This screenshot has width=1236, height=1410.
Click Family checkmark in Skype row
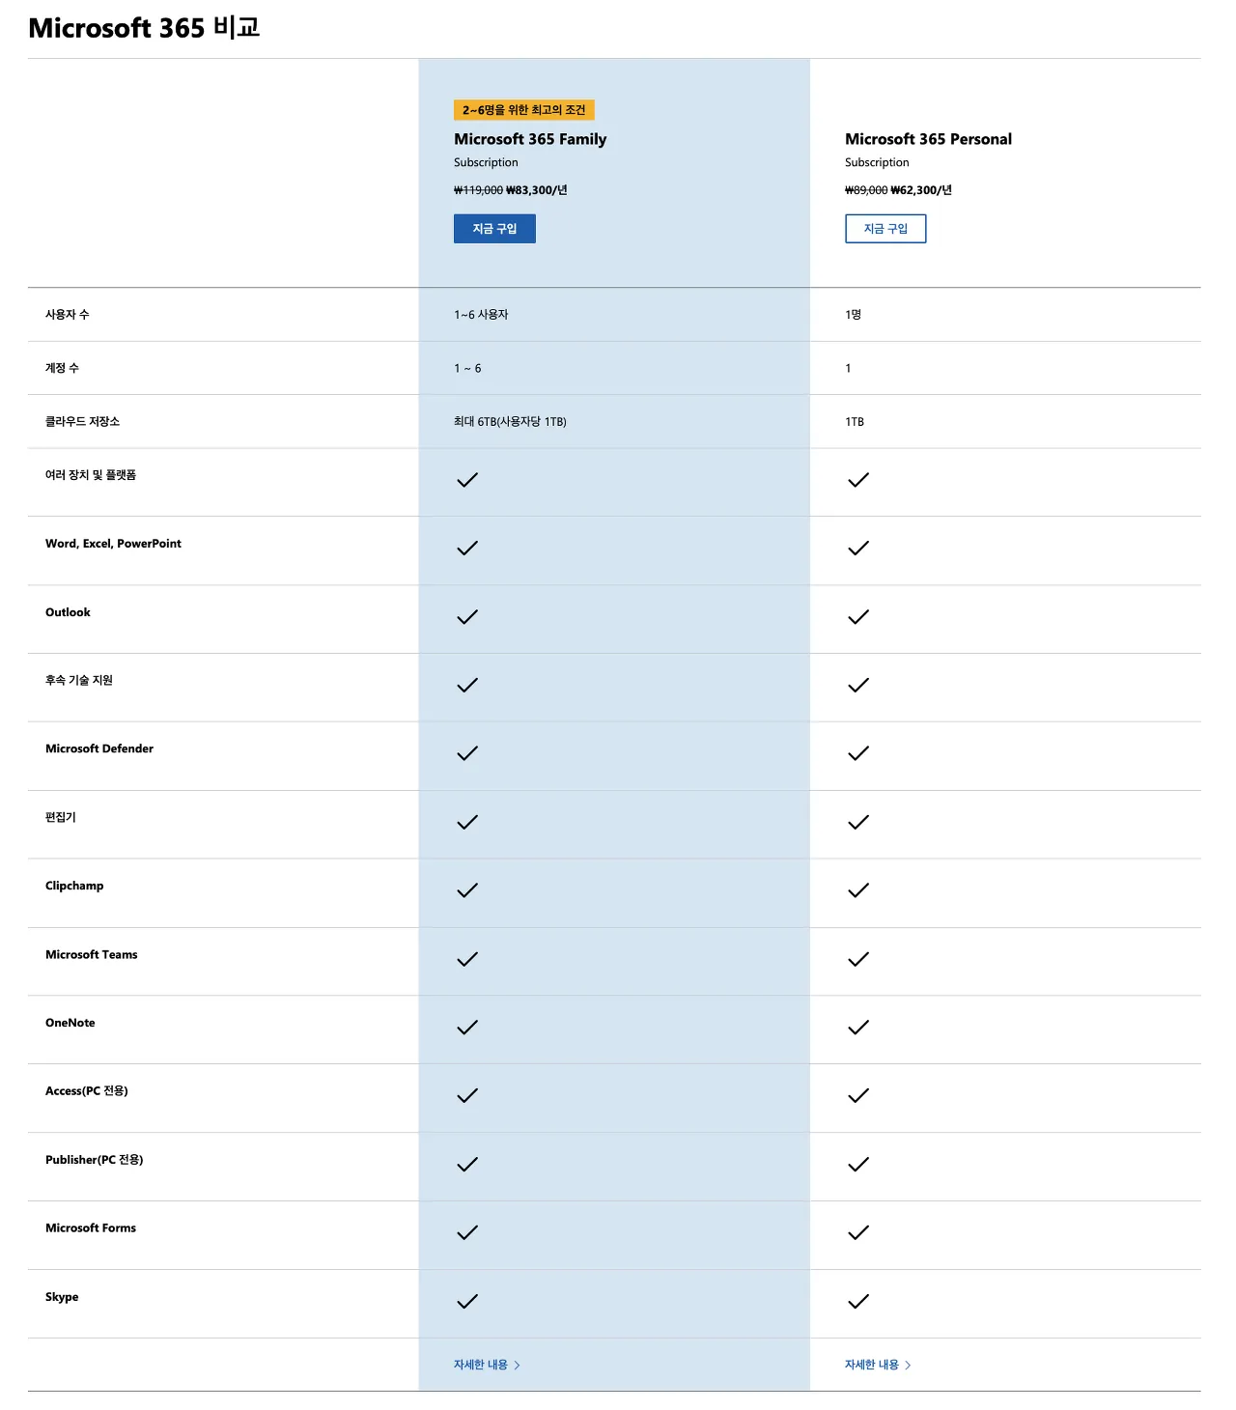(x=467, y=1302)
